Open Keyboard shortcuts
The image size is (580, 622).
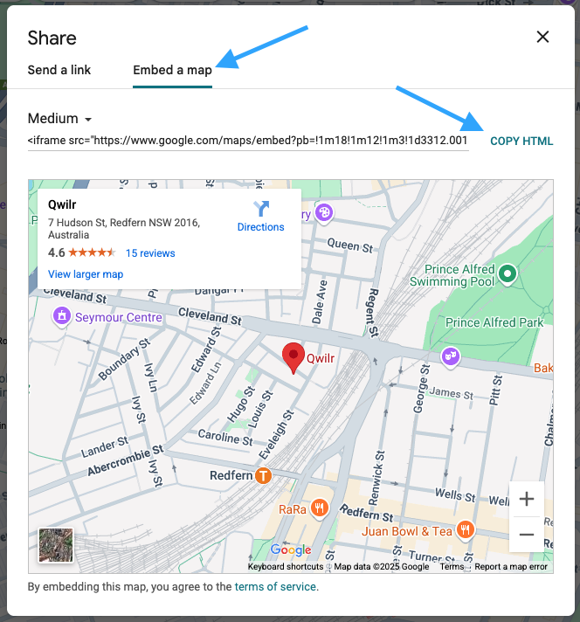point(286,566)
